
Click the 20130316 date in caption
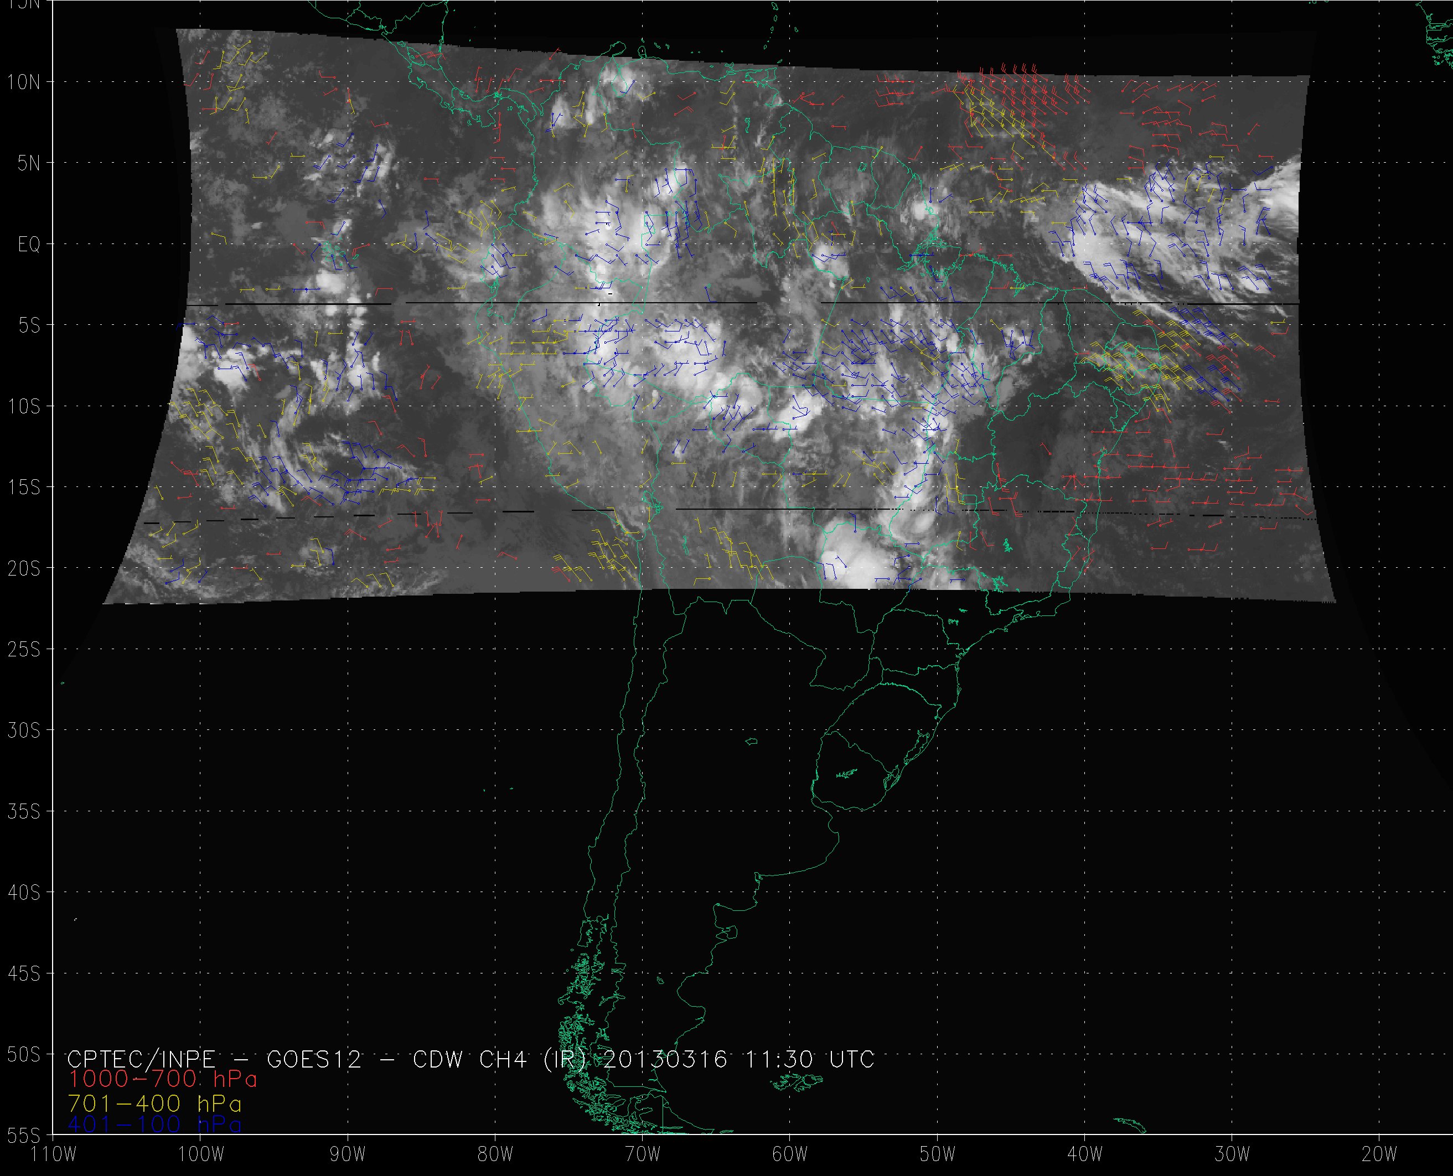[x=665, y=1059]
